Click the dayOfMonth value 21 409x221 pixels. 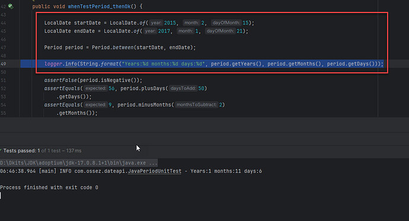[239, 31]
